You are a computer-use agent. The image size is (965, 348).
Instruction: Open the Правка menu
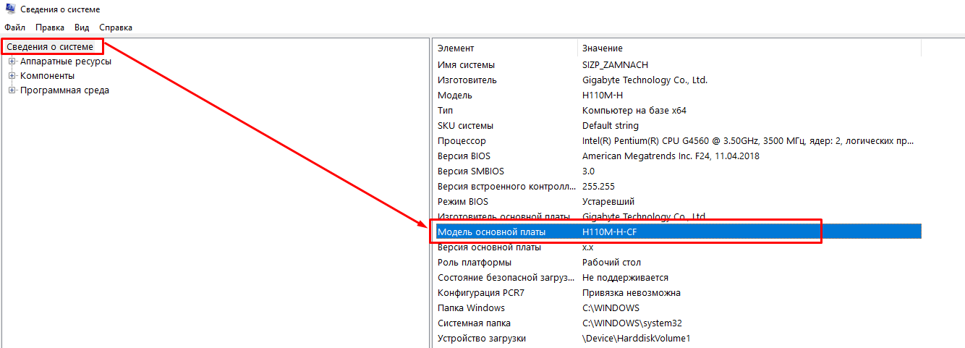click(x=50, y=27)
